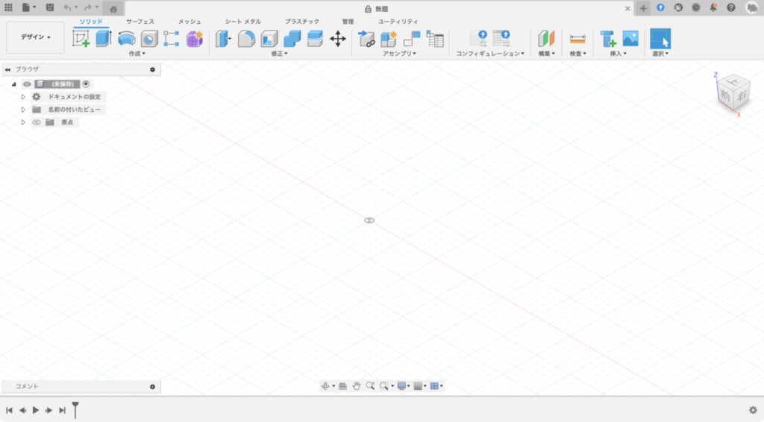The image size is (764, 422).
Task: Activate the (未保存) component radio button
Action: pos(86,84)
